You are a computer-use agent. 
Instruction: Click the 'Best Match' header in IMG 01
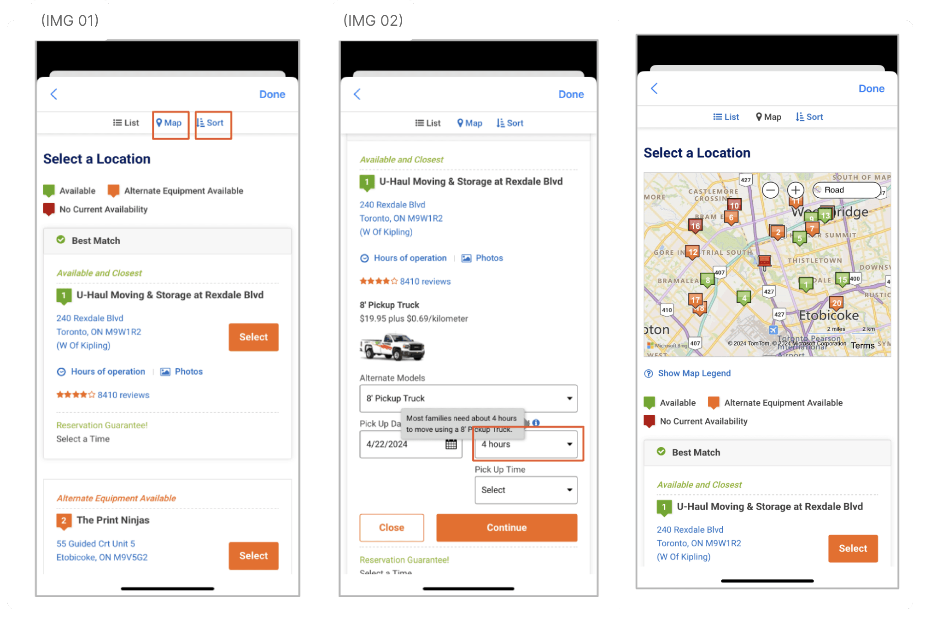pyautogui.click(x=168, y=241)
